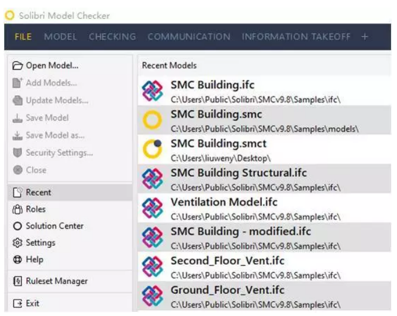Open recent model SMC Building.smc

[264, 120]
